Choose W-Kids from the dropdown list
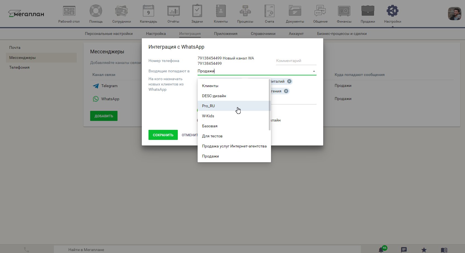This screenshot has height=253, width=465. tap(234, 116)
